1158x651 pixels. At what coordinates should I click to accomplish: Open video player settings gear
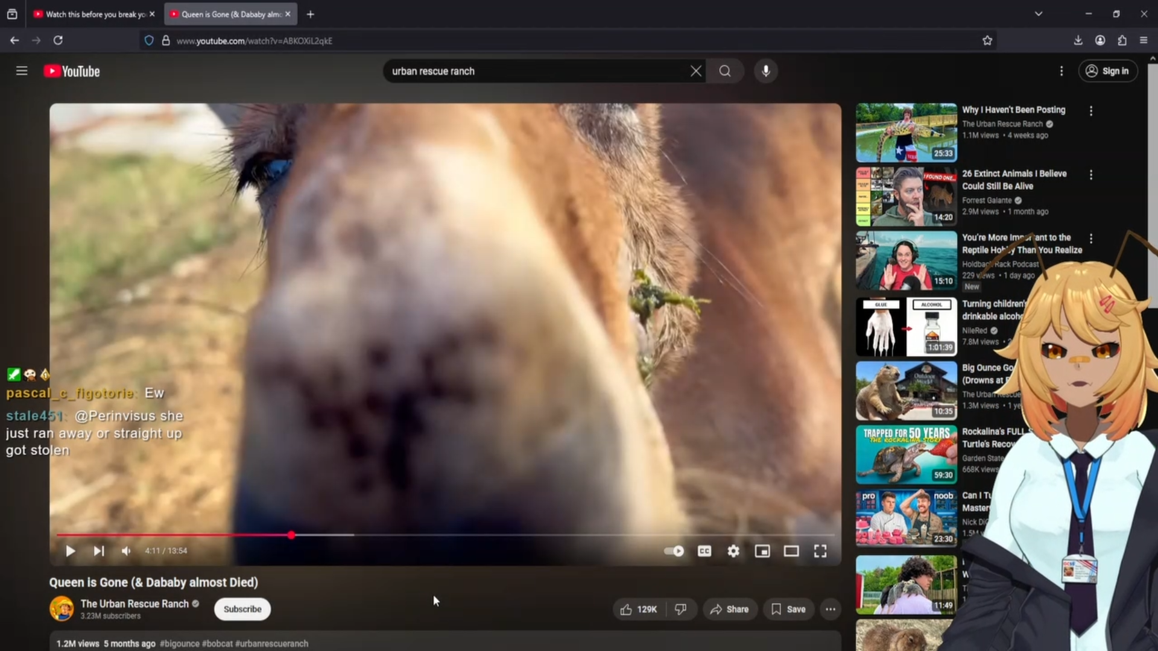pyautogui.click(x=733, y=551)
